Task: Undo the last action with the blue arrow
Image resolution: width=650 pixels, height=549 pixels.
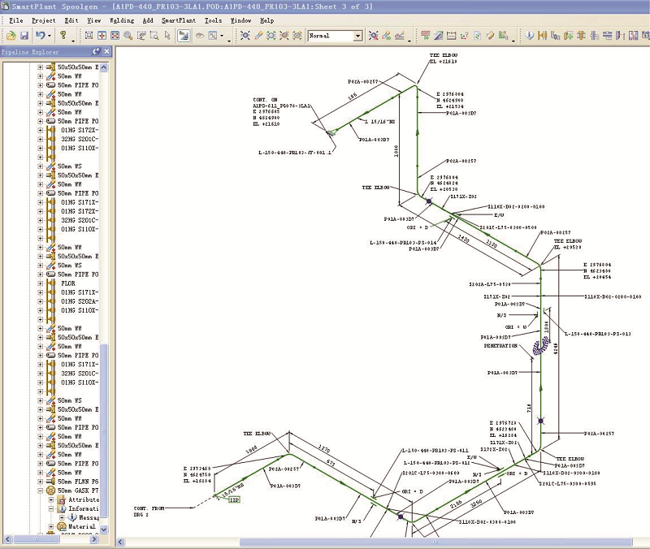Action: pos(40,36)
